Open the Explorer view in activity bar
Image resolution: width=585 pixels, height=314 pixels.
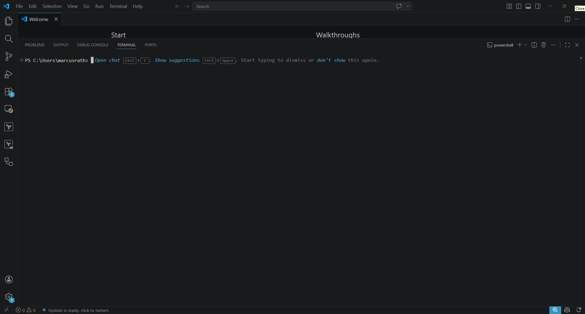pos(9,21)
